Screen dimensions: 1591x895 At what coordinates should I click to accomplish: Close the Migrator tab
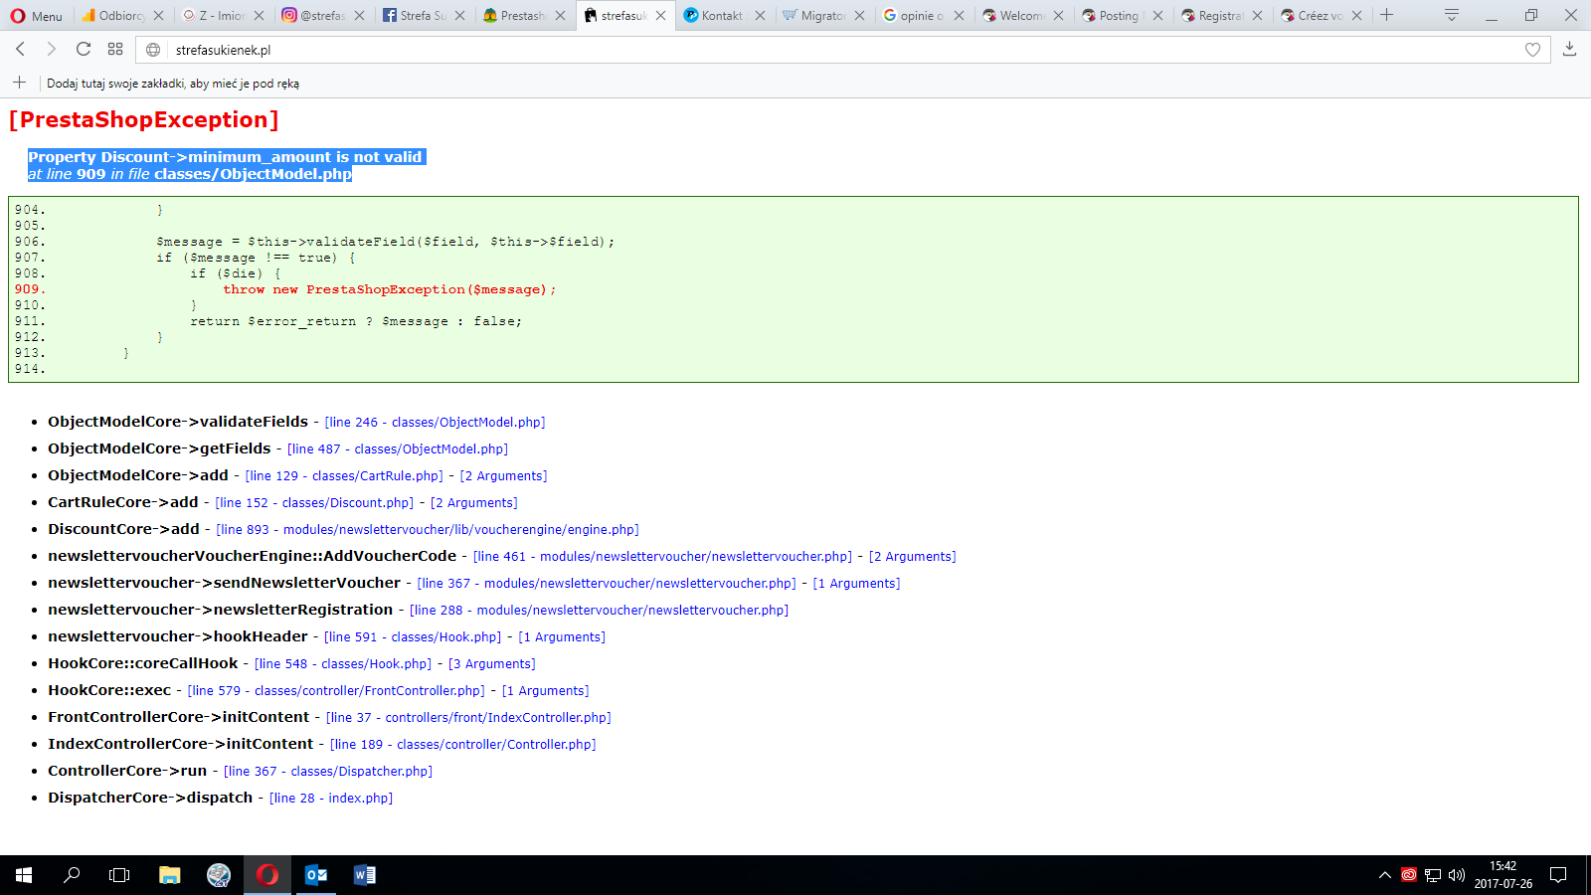860,16
